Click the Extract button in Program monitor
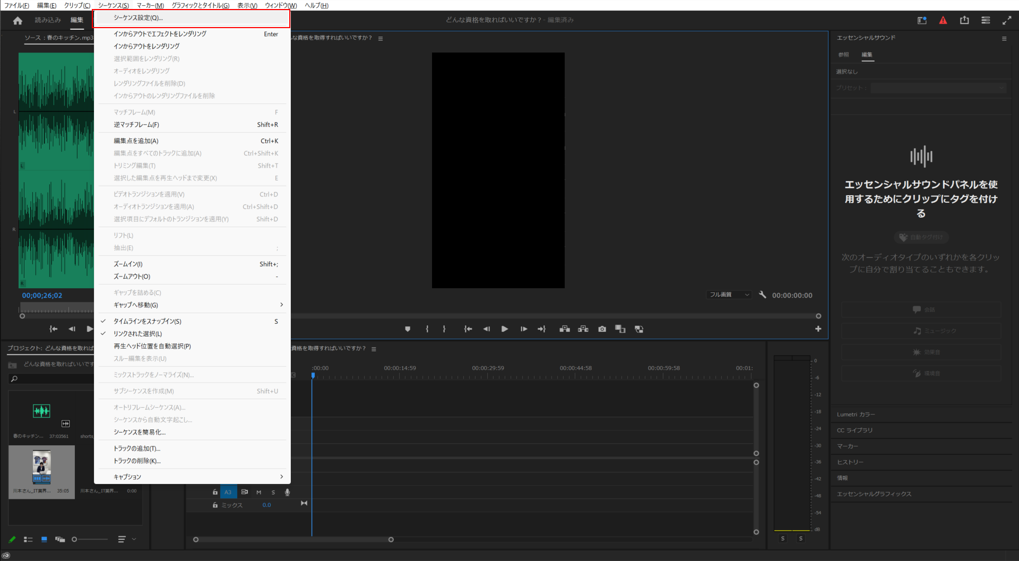 pyautogui.click(x=583, y=329)
